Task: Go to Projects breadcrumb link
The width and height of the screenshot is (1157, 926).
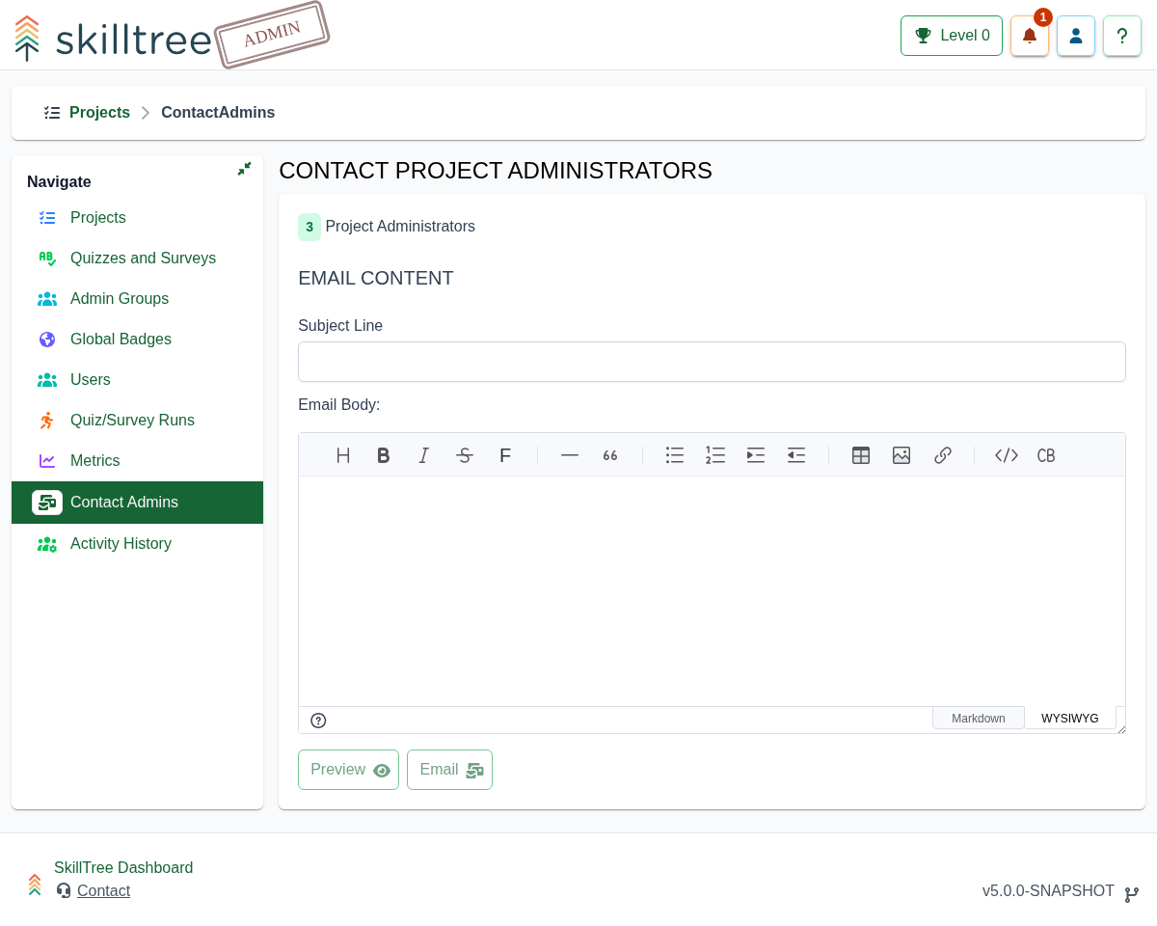Action: [99, 113]
